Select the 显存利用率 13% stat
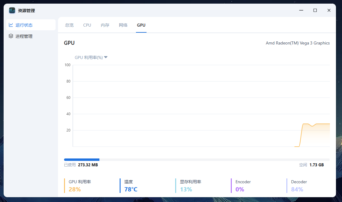This screenshot has width=342, height=202. 190,186
